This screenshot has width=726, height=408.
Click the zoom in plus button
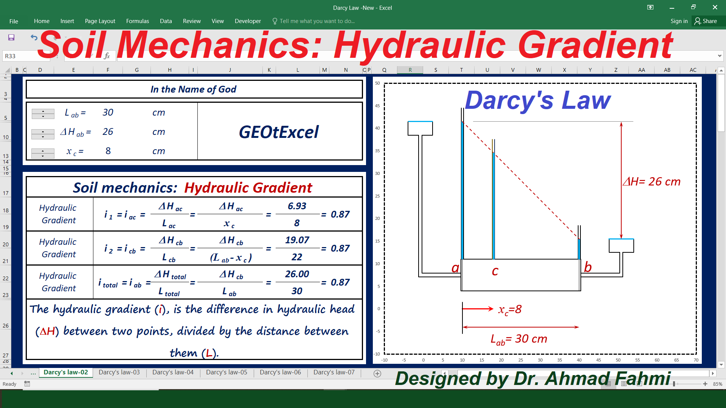705,384
